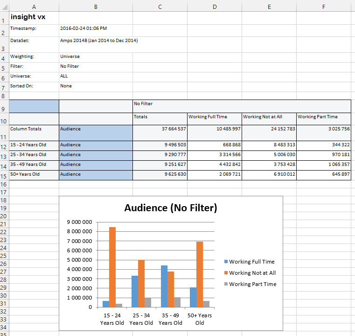The height and width of the screenshot is (336, 355).
Task: Click the 'Working Full Time' table header cell
Action: click(215, 119)
